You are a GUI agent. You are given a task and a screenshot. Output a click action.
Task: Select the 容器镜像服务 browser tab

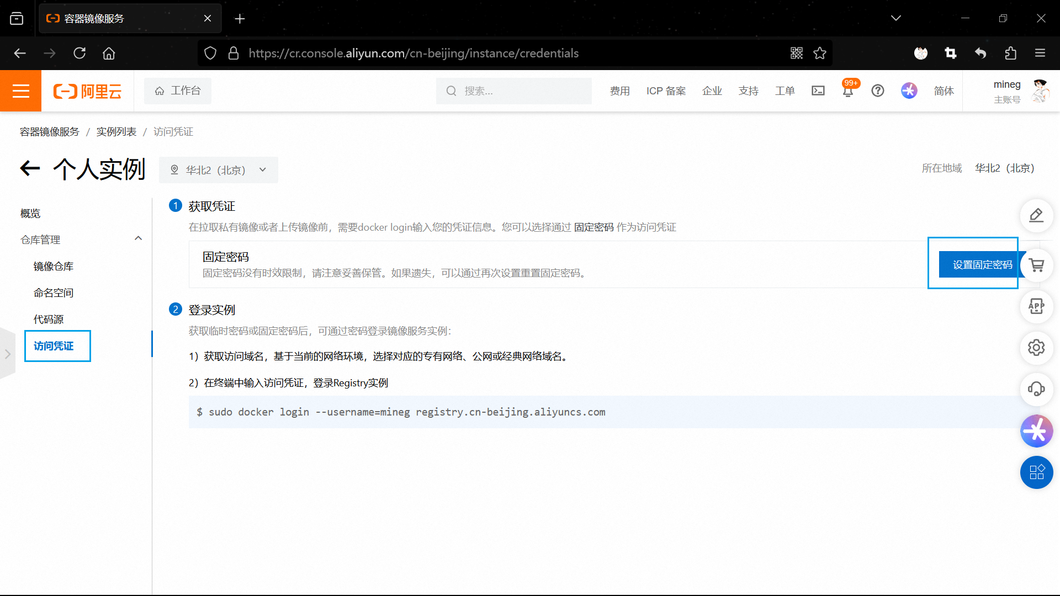[130, 18]
